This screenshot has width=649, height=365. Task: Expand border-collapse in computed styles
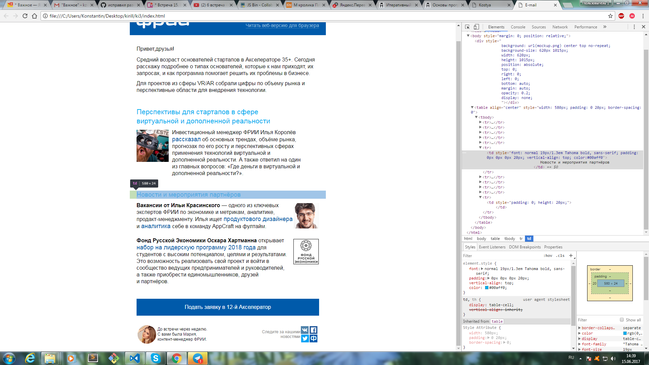[x=580, y=328]
